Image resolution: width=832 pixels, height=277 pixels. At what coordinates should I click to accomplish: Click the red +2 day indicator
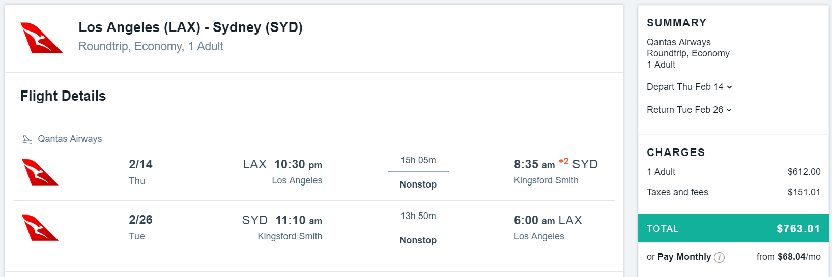tap(563, 161)
